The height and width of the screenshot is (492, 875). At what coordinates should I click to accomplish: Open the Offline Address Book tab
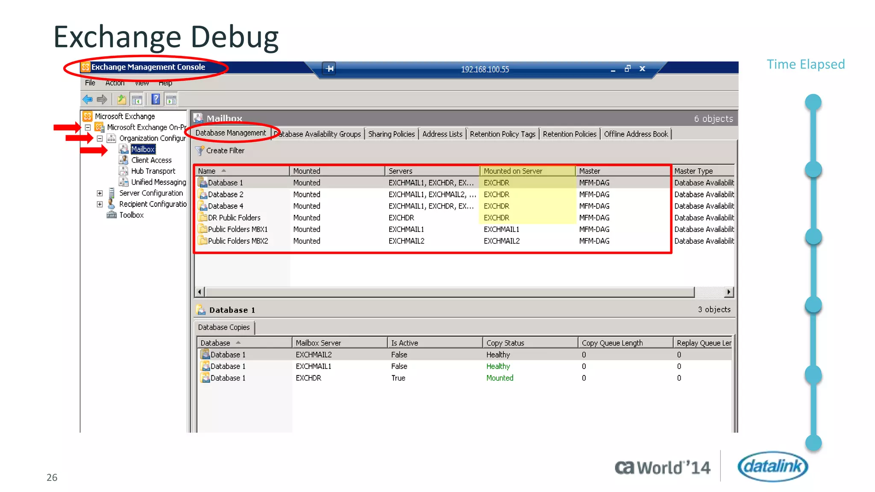click(636, 134)
